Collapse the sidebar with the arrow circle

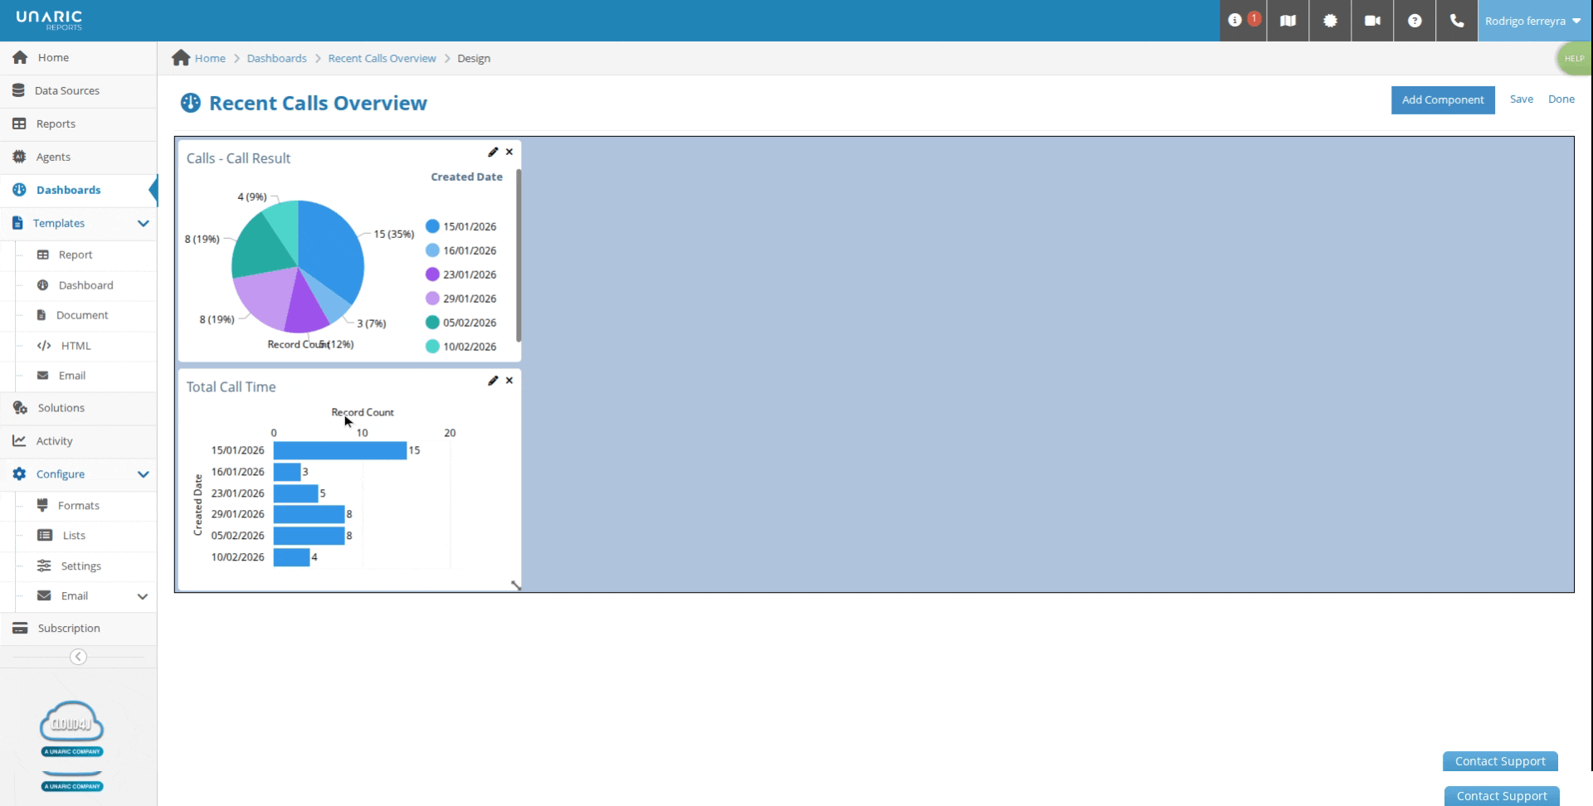[x=78, y=657]
